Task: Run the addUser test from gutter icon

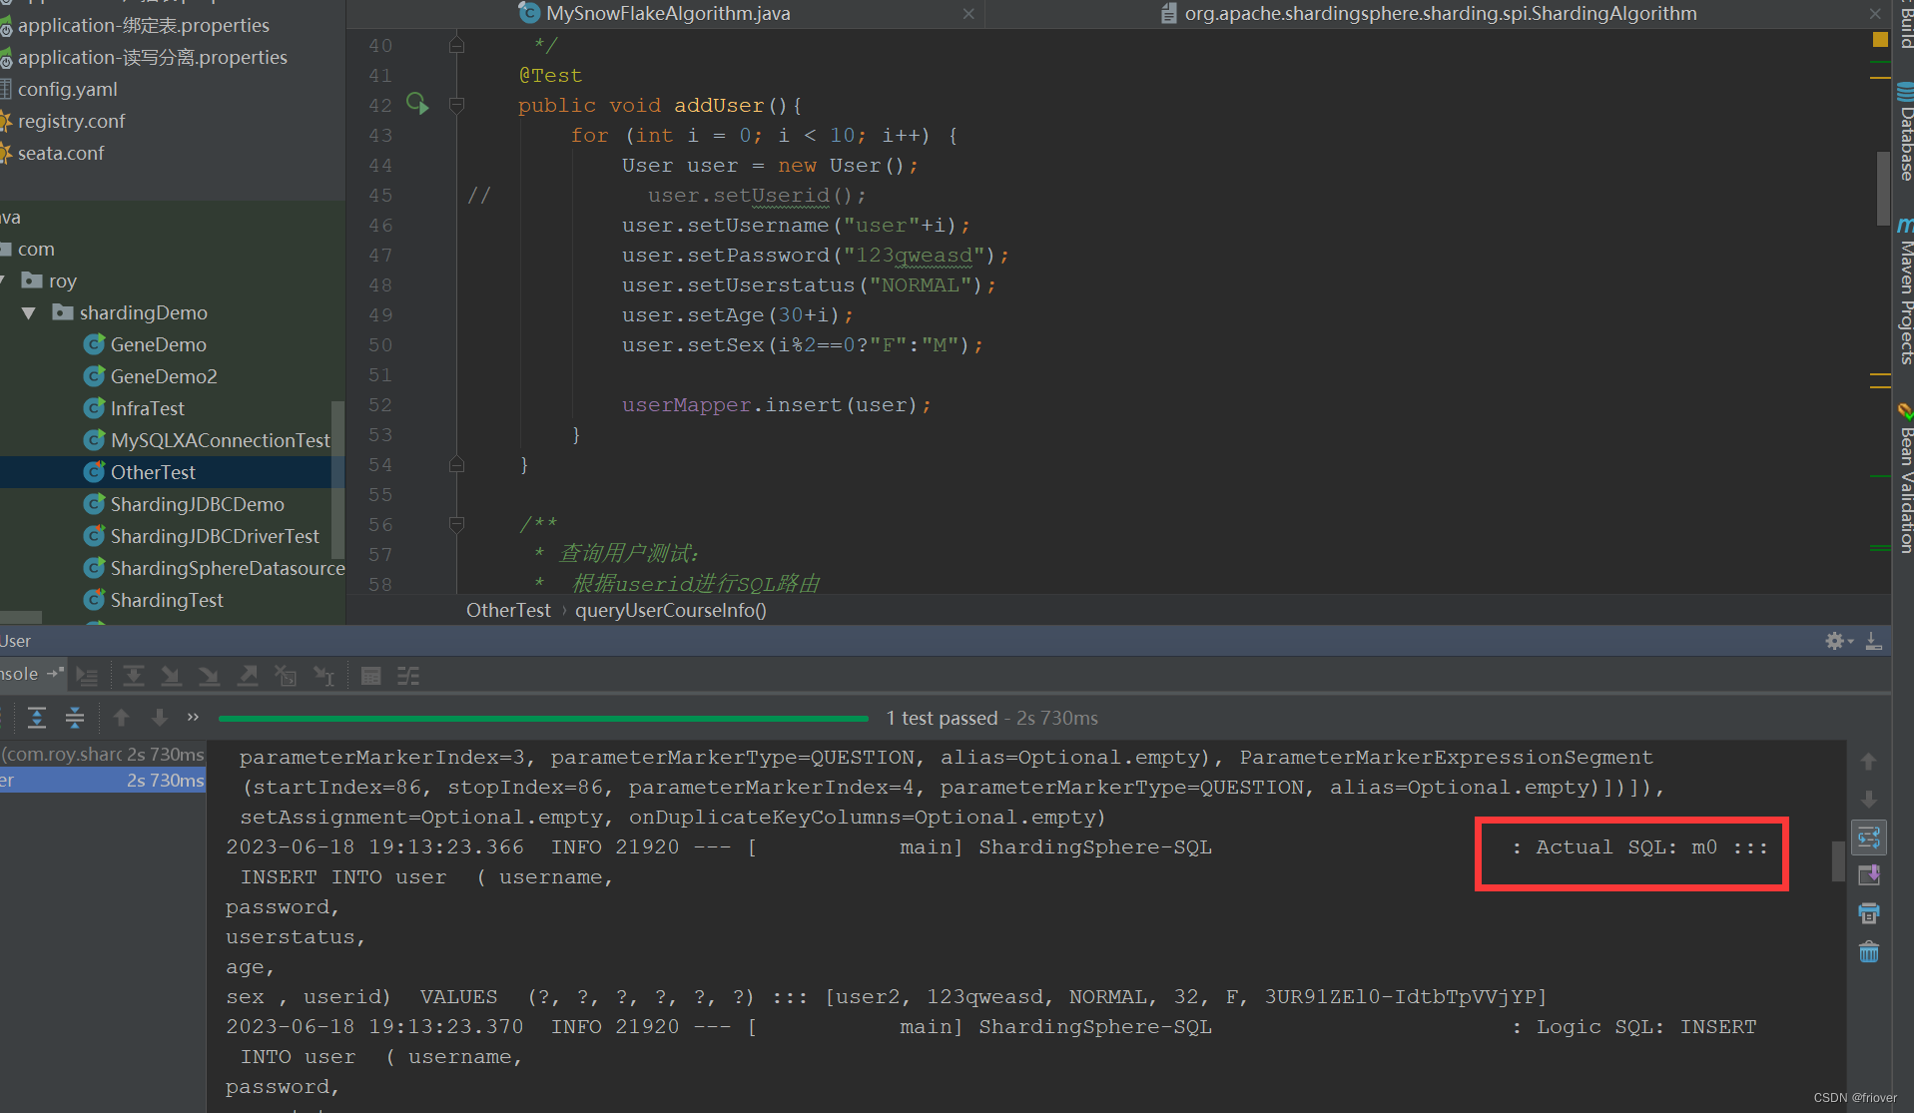Action: [x=417, y=104]
